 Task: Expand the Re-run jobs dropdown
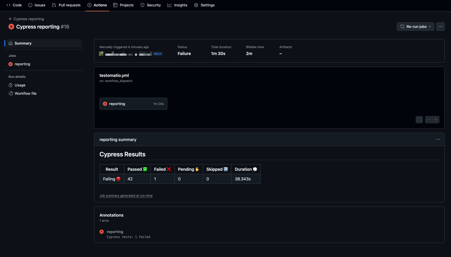[430, 26]
